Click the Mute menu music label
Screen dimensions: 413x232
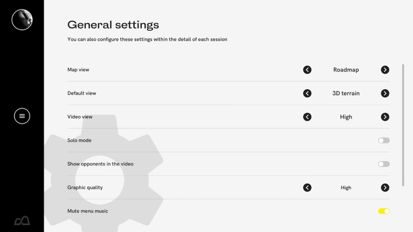point(88,211)
